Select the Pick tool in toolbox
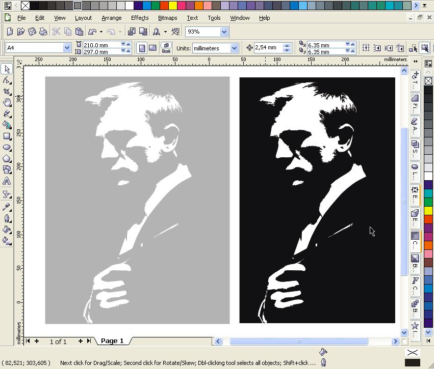Image resolution: width=434 pixels, height=369 pixels. point(7,69)
